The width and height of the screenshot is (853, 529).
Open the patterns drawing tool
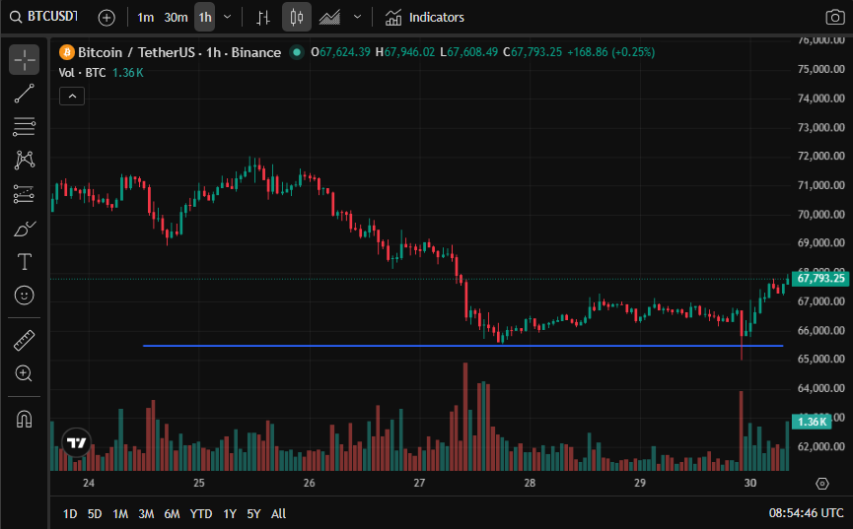pyautogui.click(x=24, y=160)
